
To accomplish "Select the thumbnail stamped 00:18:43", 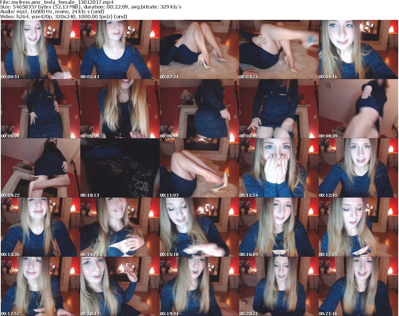I will point(120,286).
